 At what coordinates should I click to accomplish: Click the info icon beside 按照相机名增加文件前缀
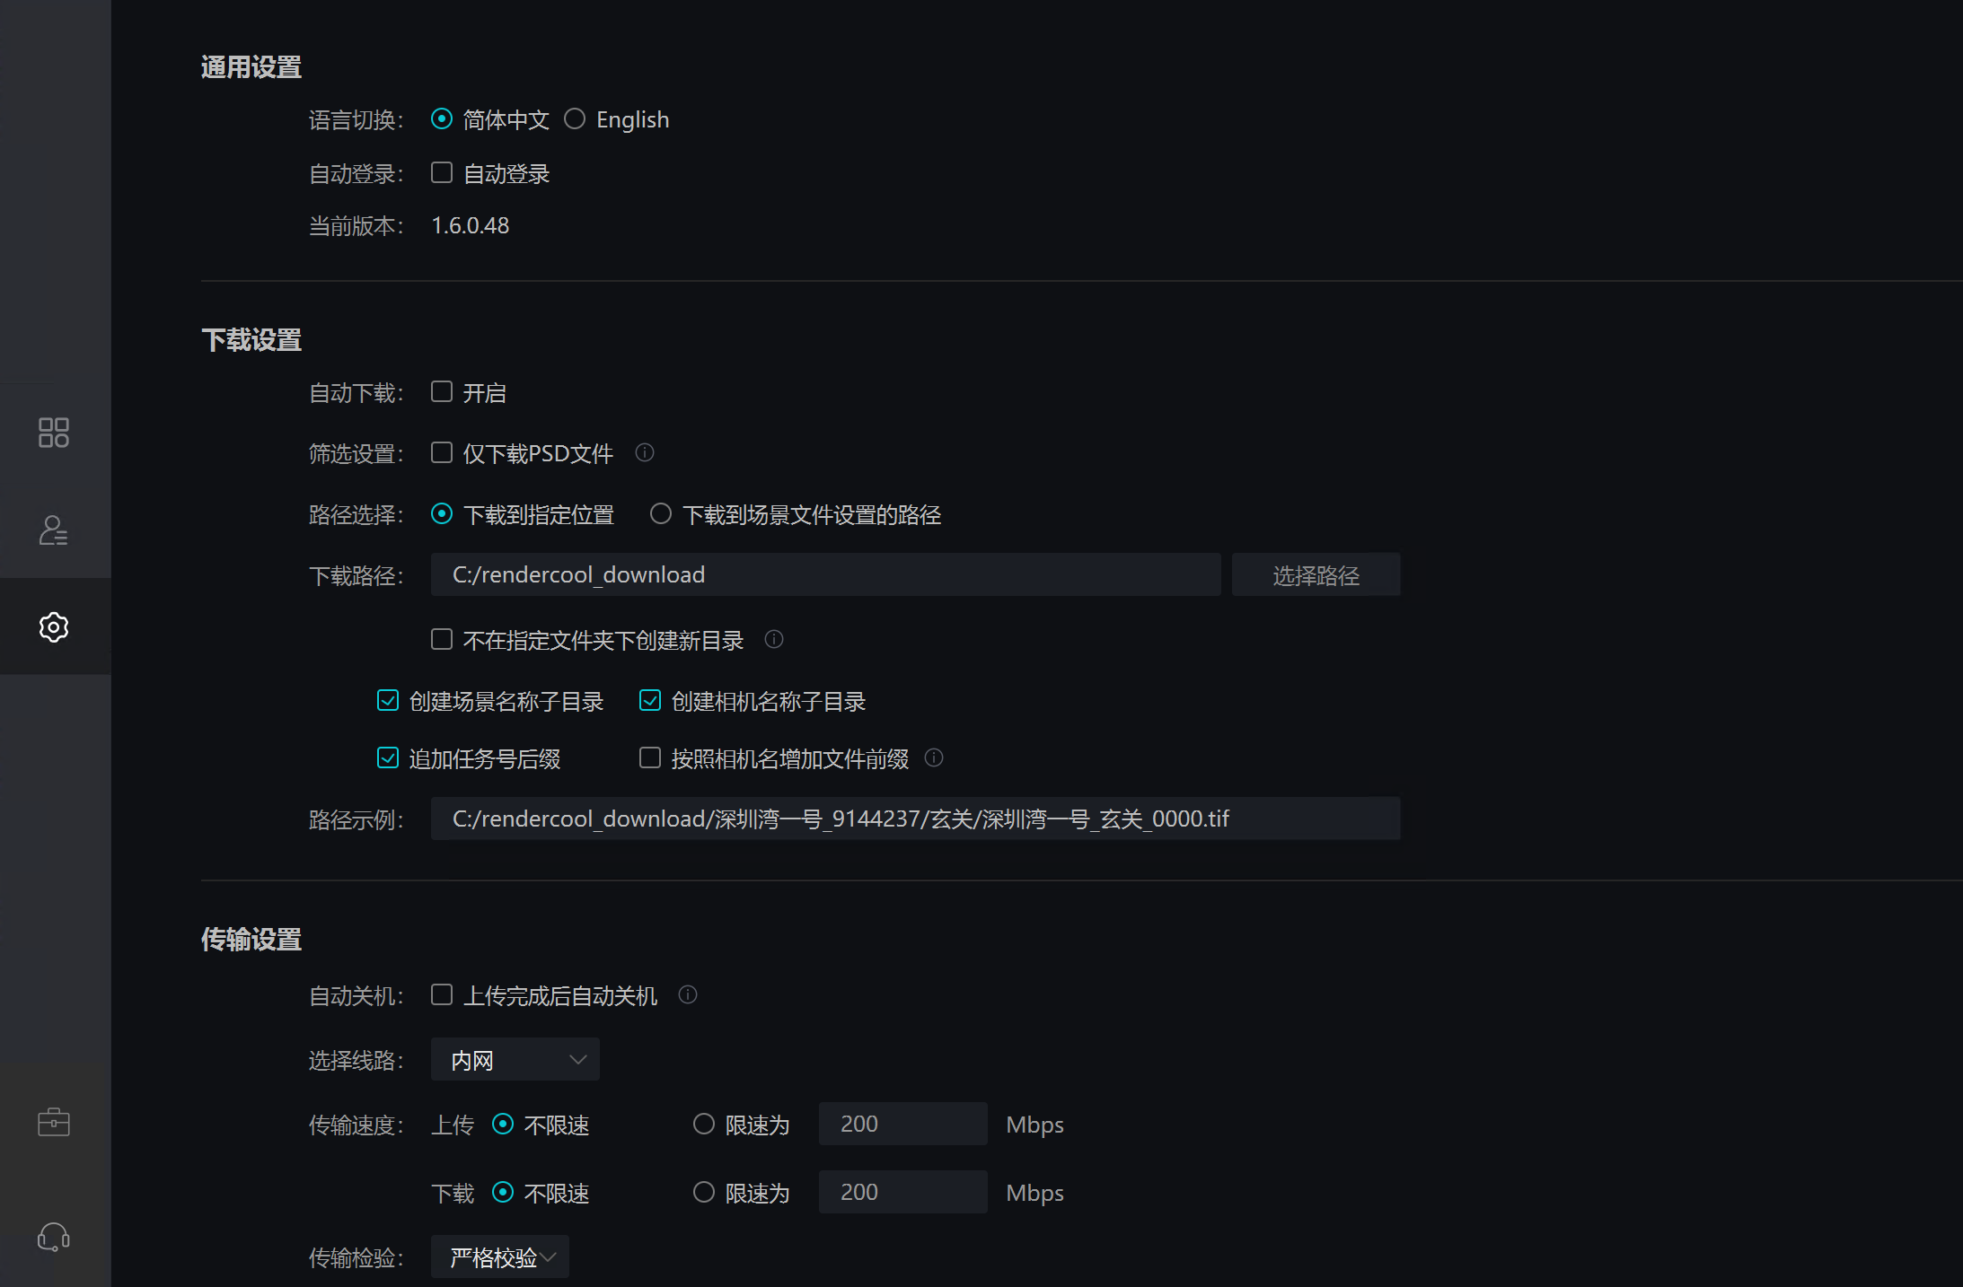coord(935,758)
